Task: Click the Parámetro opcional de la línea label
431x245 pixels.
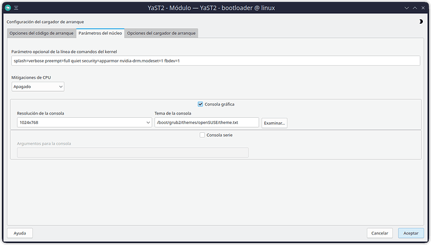Action: coord(64,52)
